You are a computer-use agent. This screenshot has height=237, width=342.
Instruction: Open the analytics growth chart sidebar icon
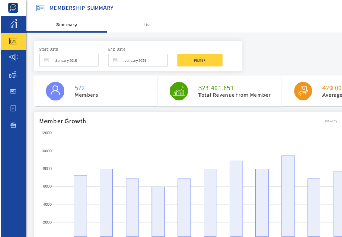click(x=13, y=24)
